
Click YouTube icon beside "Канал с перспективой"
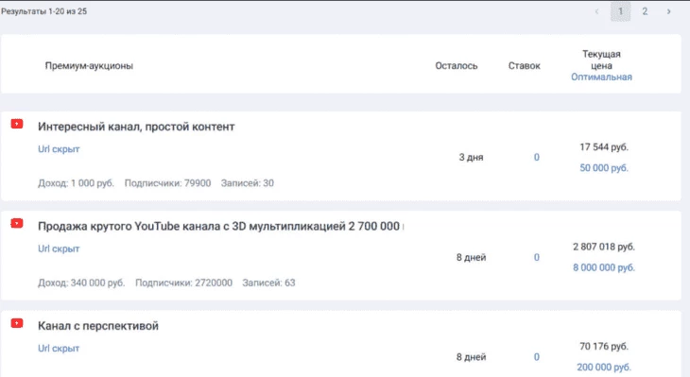tap(17, 323)
